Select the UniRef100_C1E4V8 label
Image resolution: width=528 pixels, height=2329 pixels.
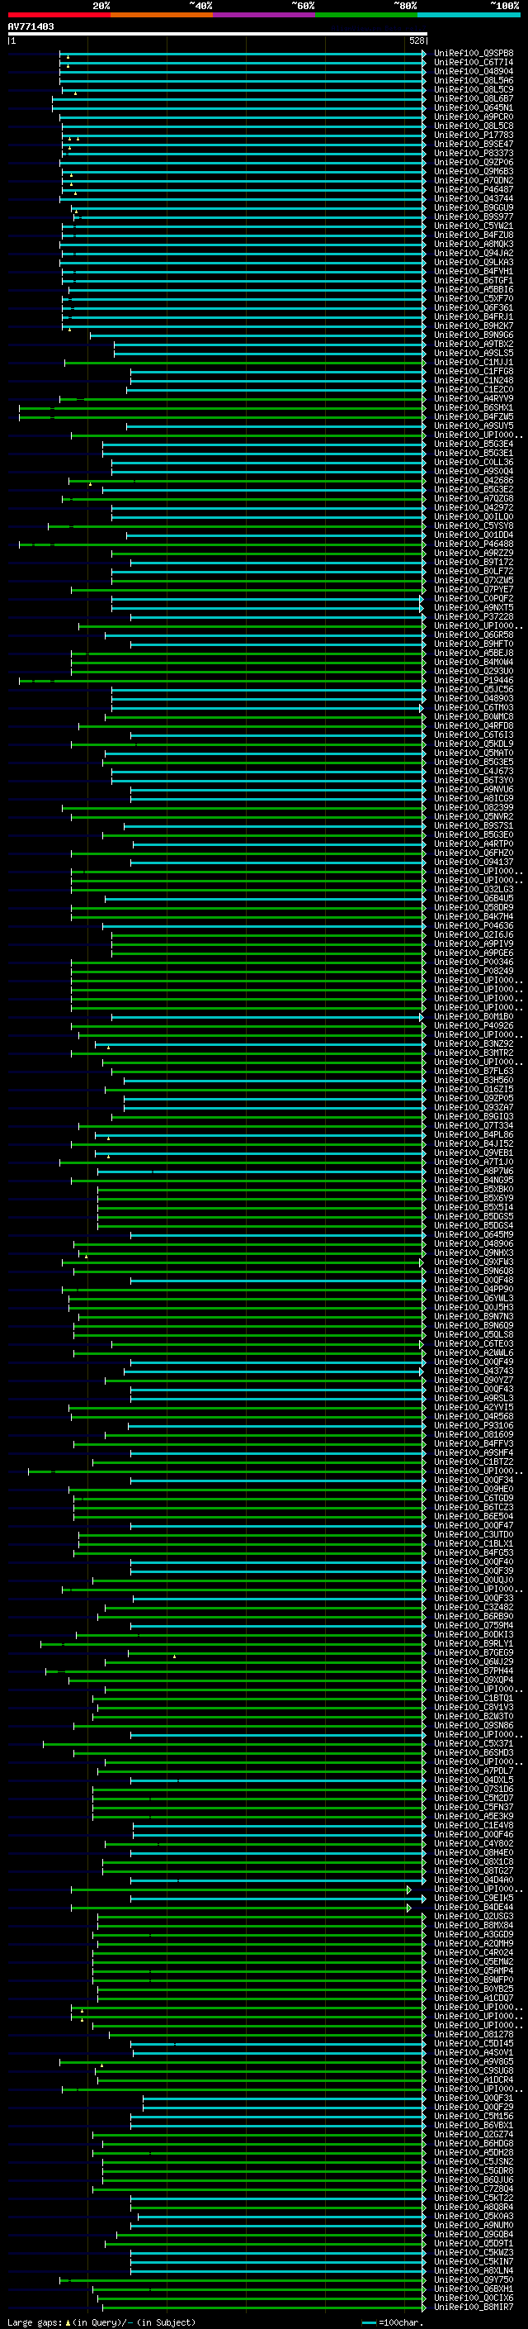(474, 1825)
